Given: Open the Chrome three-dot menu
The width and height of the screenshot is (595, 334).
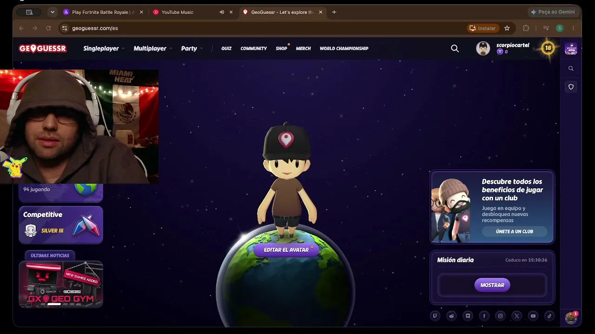Looking at the screenshot, I should point(573,28).
